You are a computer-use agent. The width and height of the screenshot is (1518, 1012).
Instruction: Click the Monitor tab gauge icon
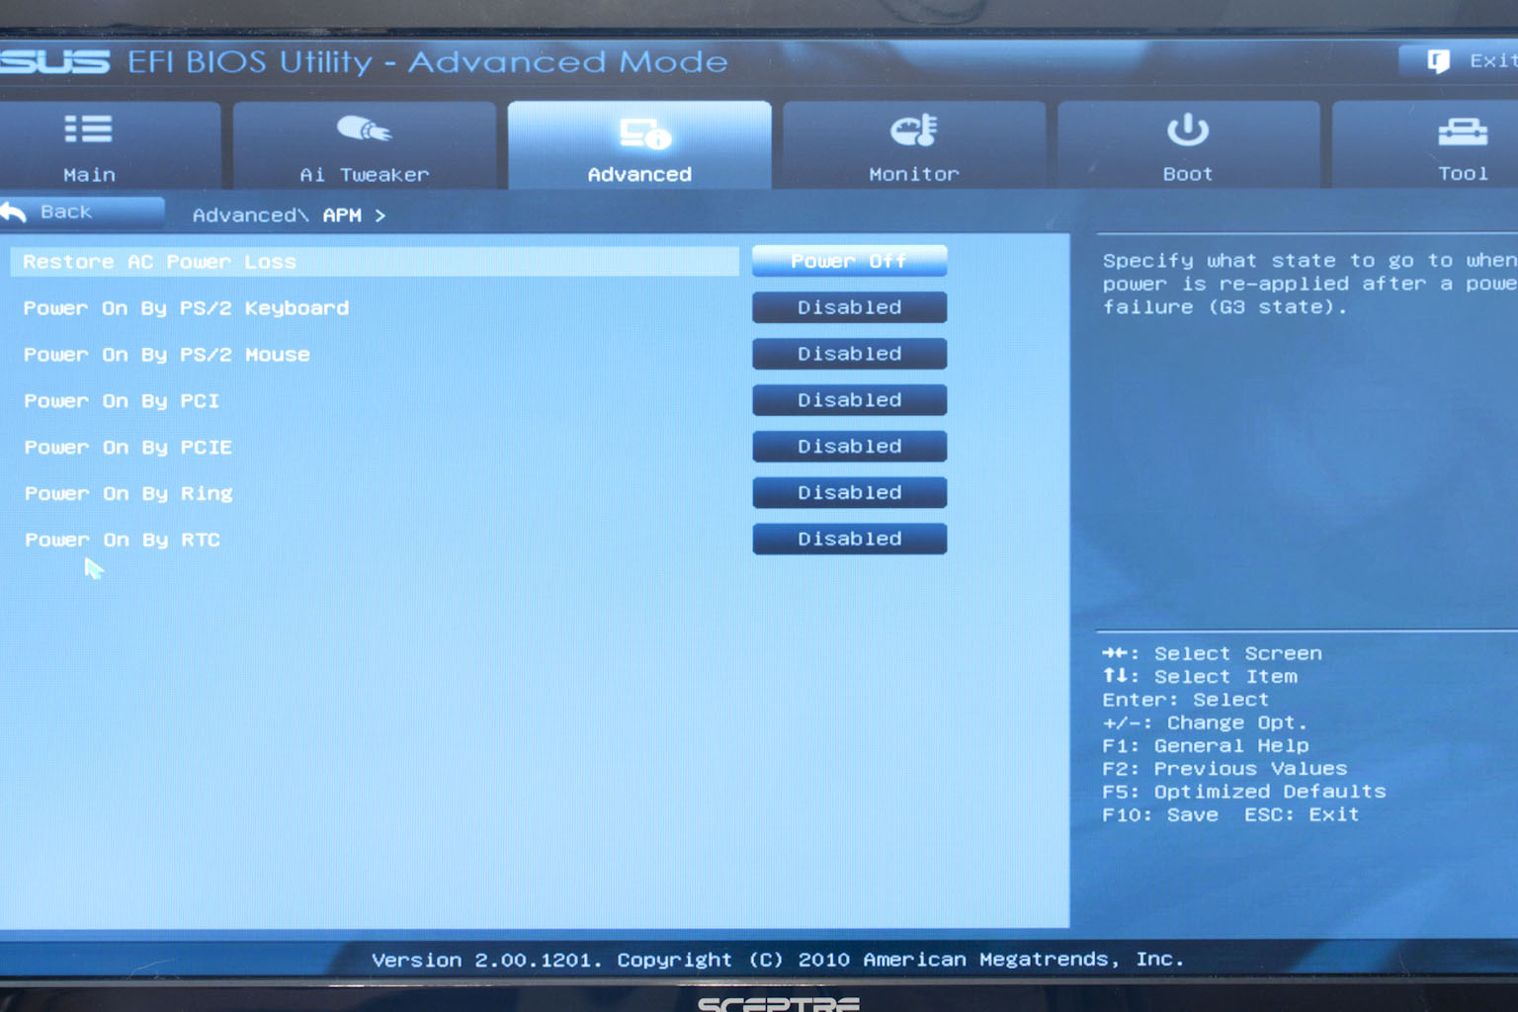tap(913, 129)
